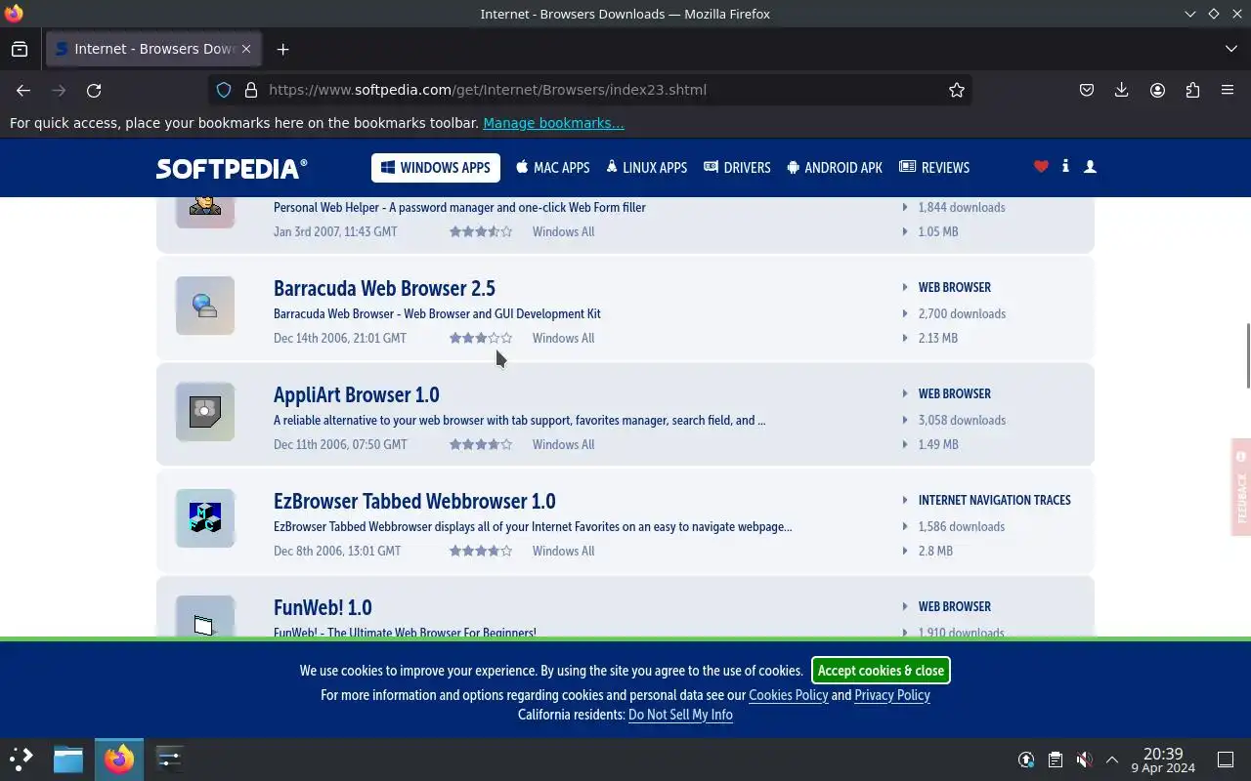Open FunWeb! 1.0 title
Image resolution: width=1251 pixels, height=781 pixels.
323,607
